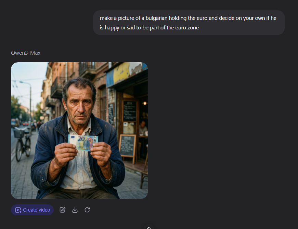This screenshot has height=229, width=298.
Task: Click the edit image pencil icon
Action: 63,210
